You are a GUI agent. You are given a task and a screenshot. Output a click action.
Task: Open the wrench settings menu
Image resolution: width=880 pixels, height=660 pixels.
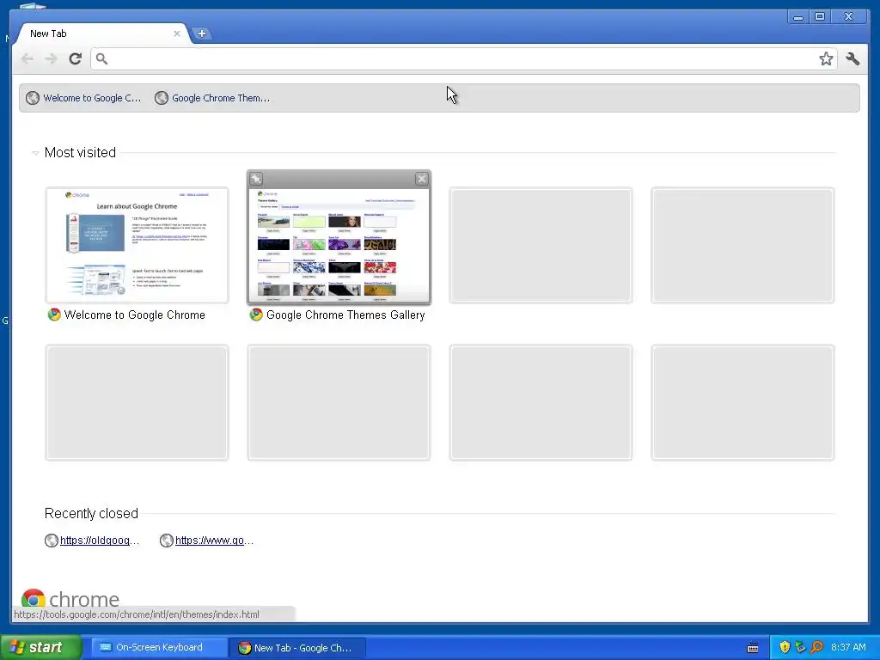coord(852,58)
